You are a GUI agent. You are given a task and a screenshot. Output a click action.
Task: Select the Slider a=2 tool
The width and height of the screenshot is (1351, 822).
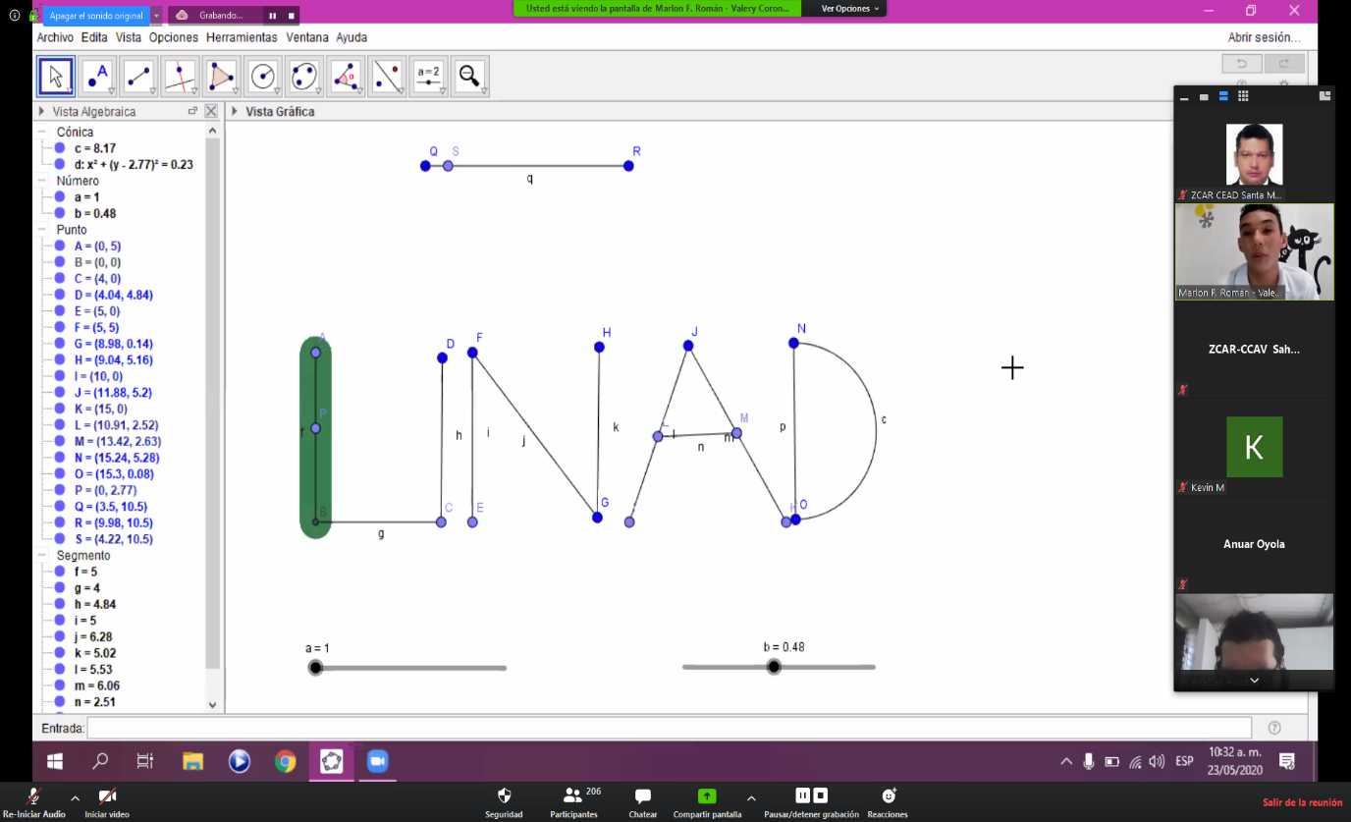pos(428,77)
